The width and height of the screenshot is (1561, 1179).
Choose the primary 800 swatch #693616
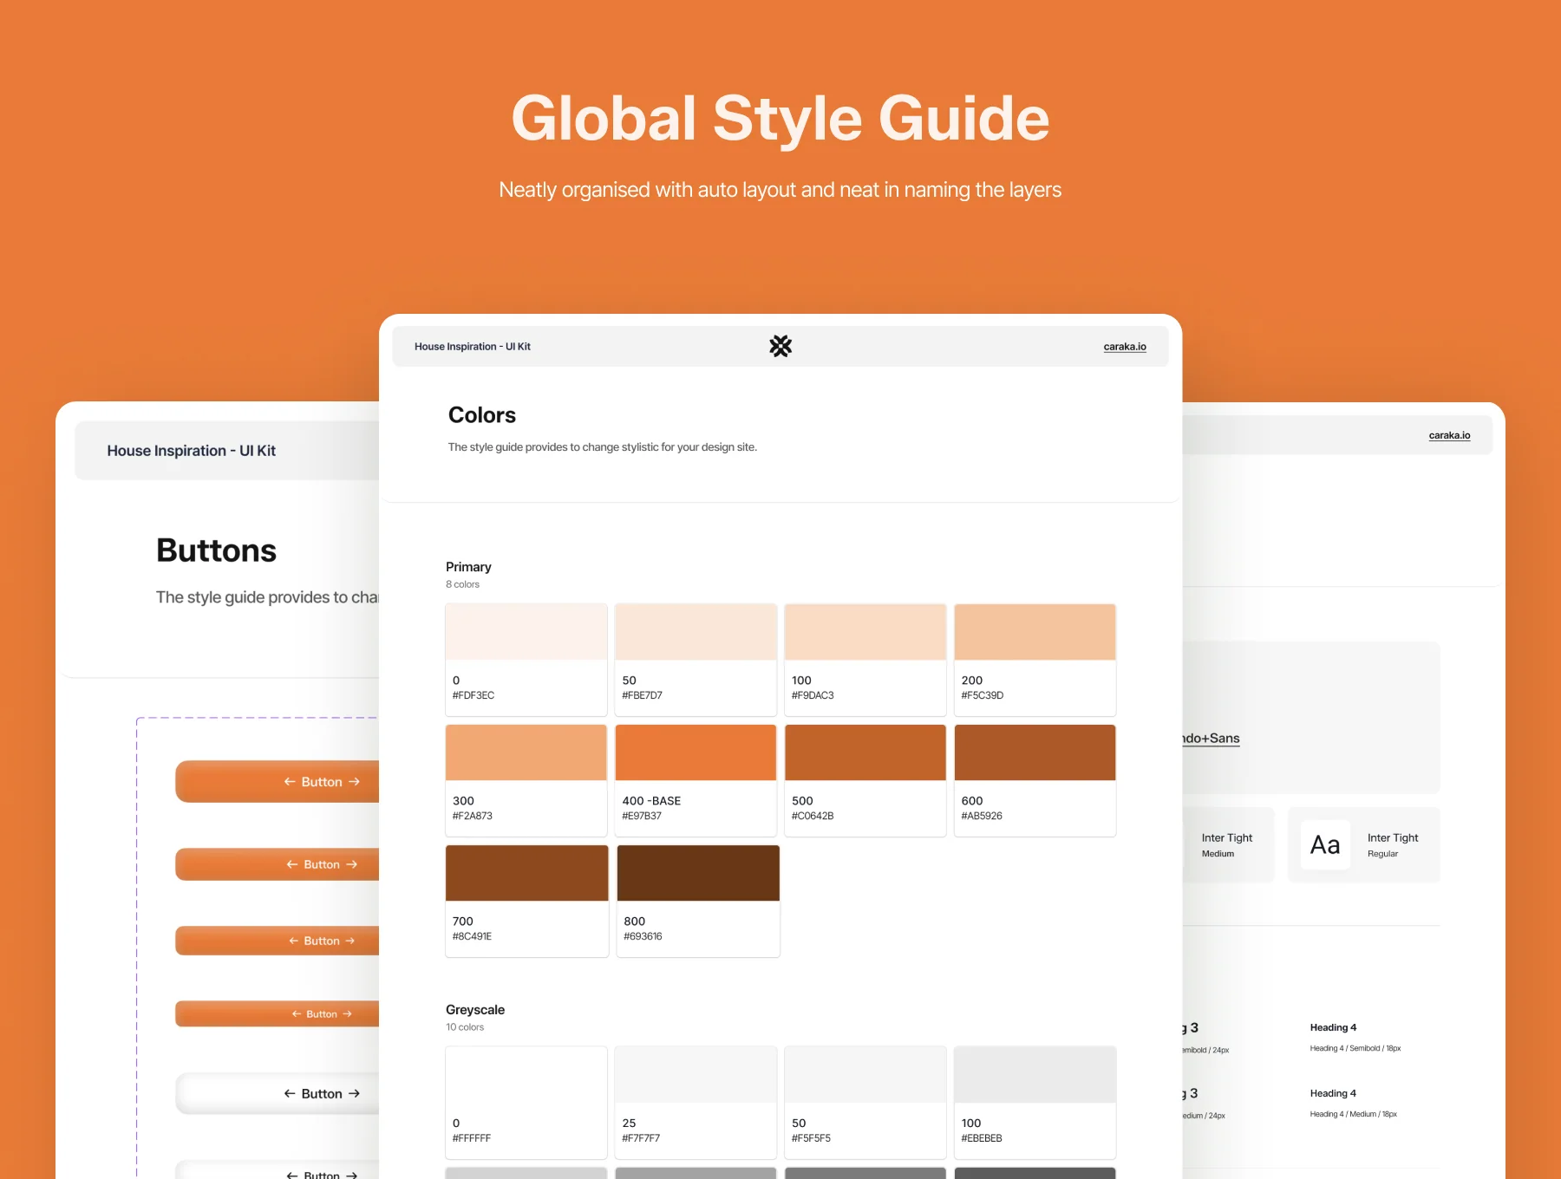tap(698, 901)
